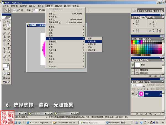Open the 画笔 tab in palette well
This screenshot has height=125, width=166.
tap(141, 11)
